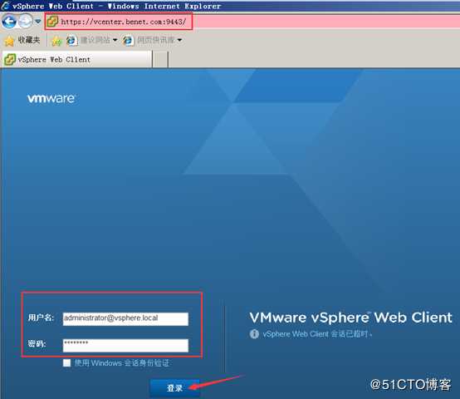Open a new blank browser tab
Viewport: 460px width, 399px height.
[x=160, y=59]
